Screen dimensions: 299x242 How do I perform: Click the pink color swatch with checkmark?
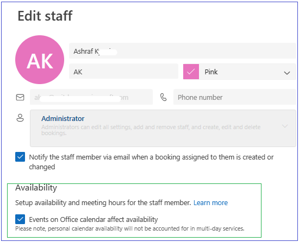click(191, 72)
